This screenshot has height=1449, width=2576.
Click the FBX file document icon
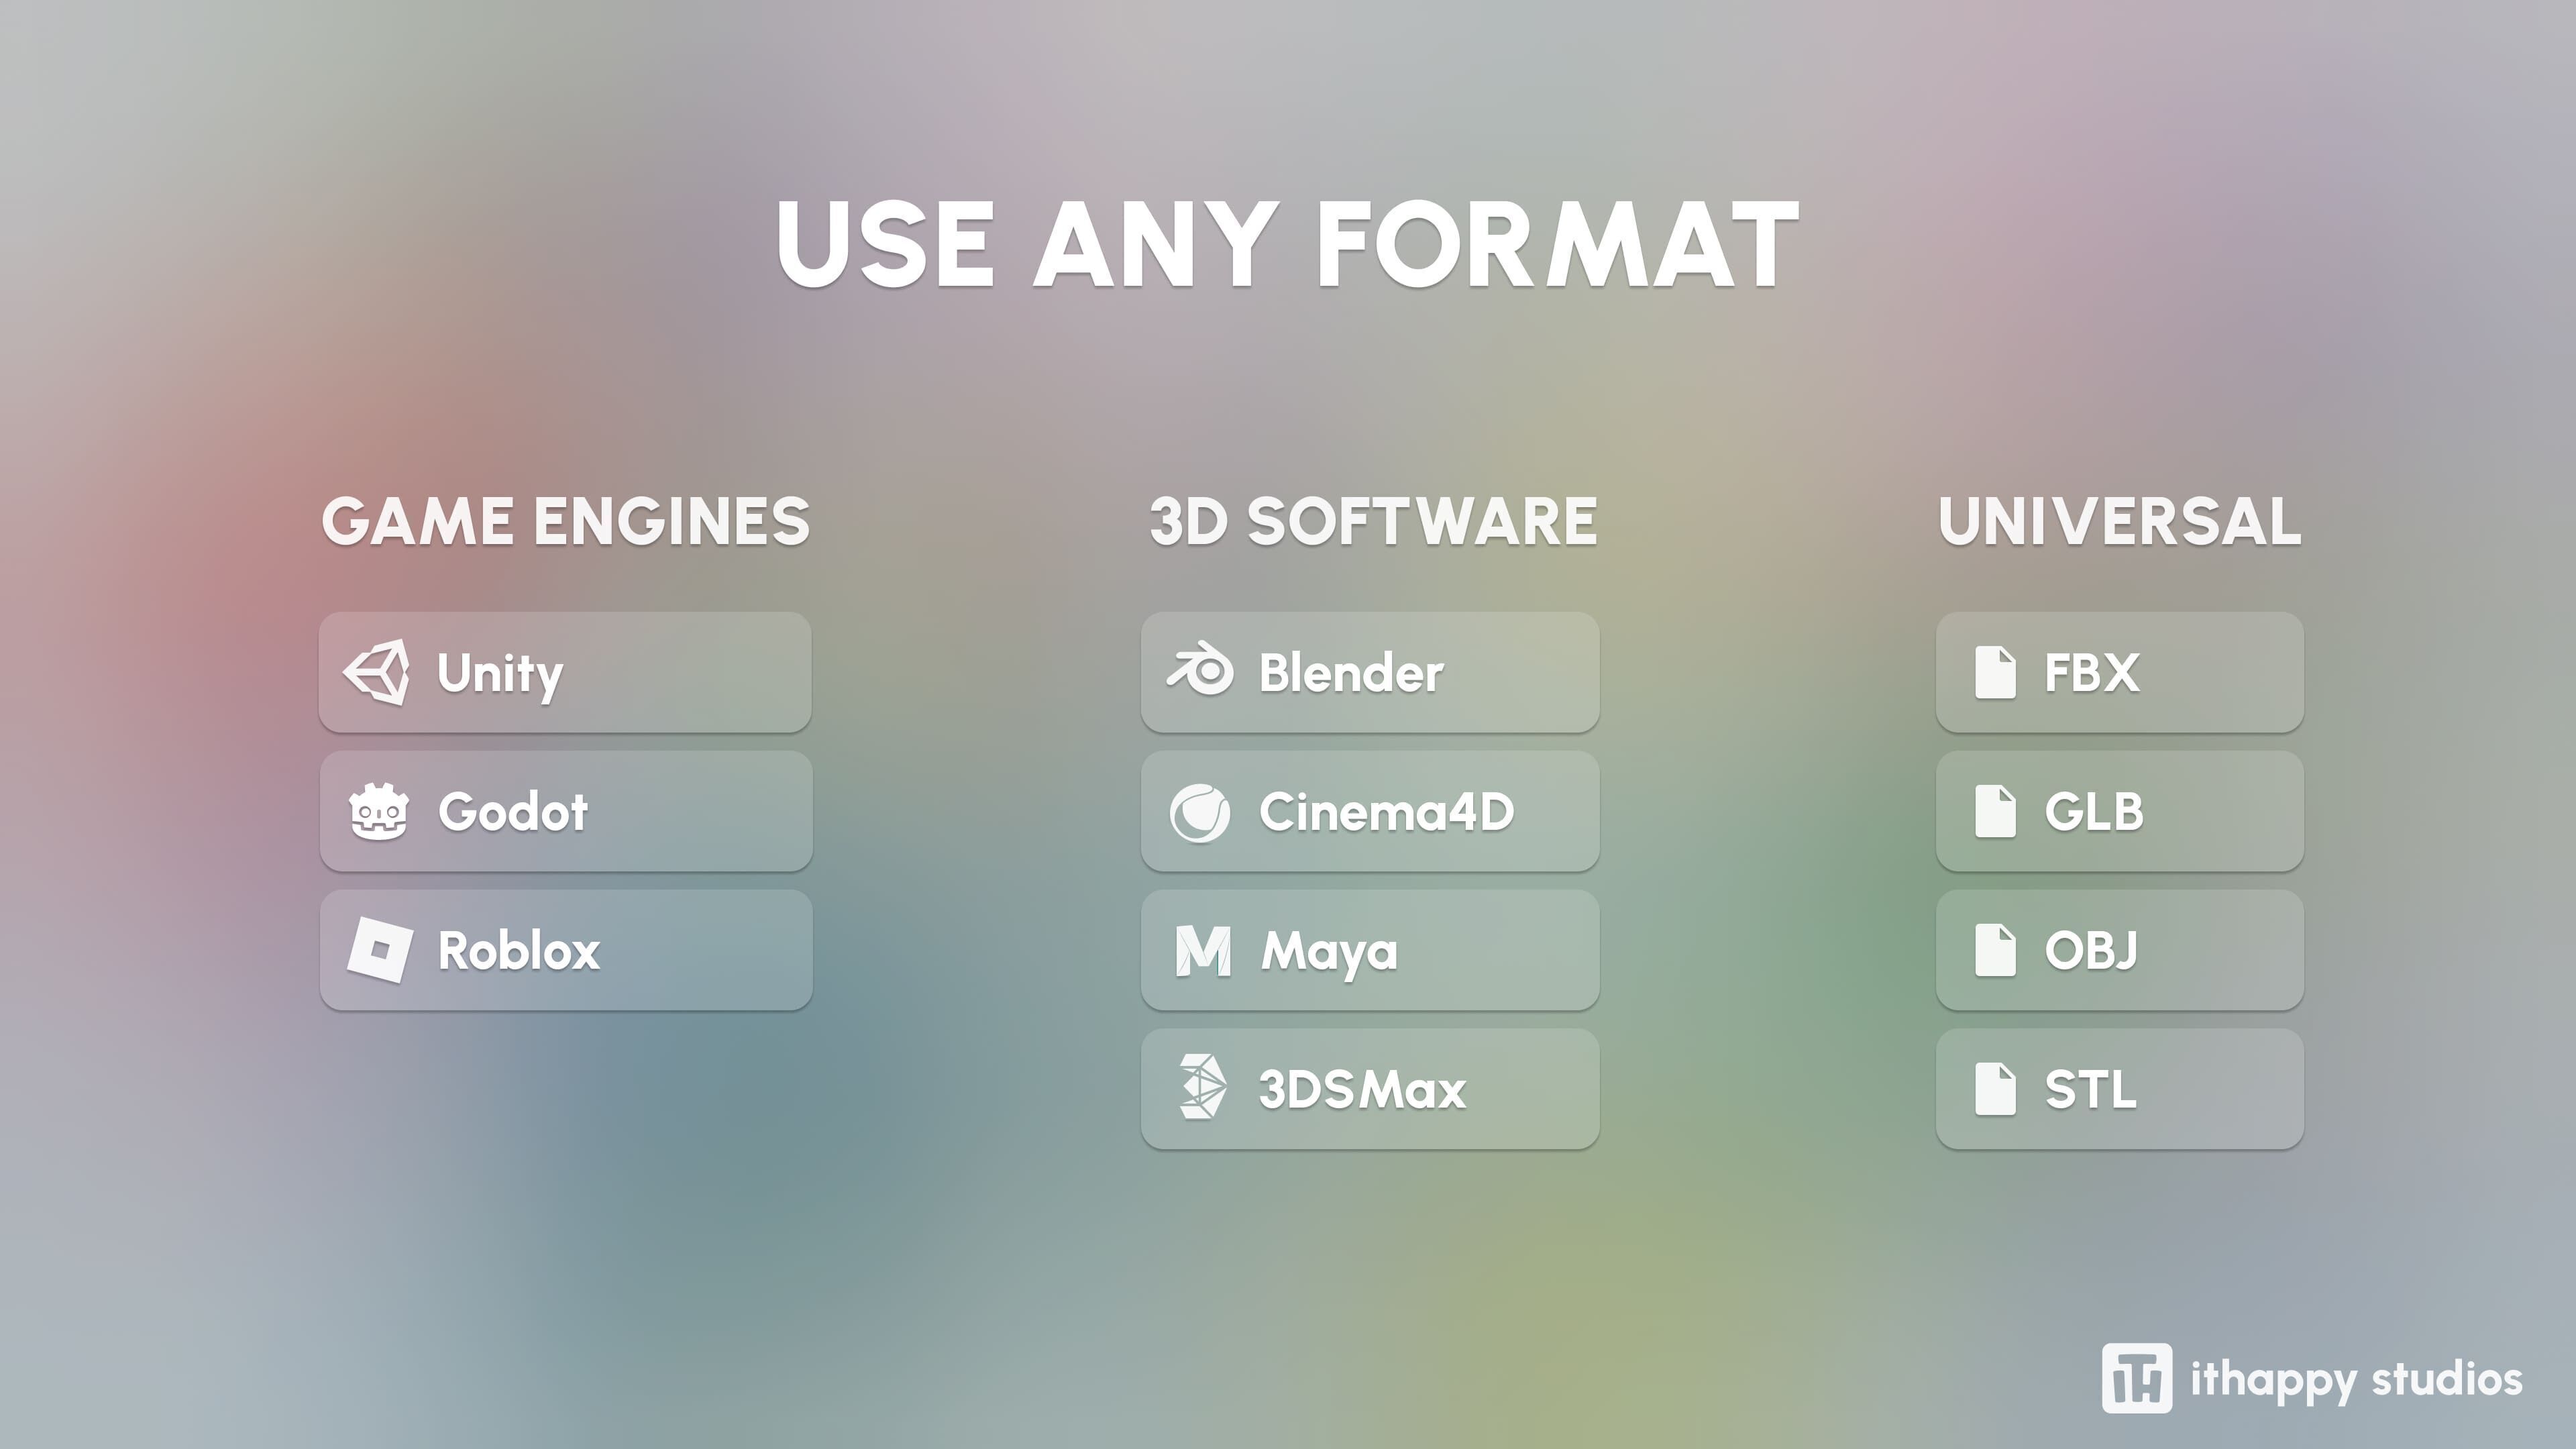[x=1995, y=672]
